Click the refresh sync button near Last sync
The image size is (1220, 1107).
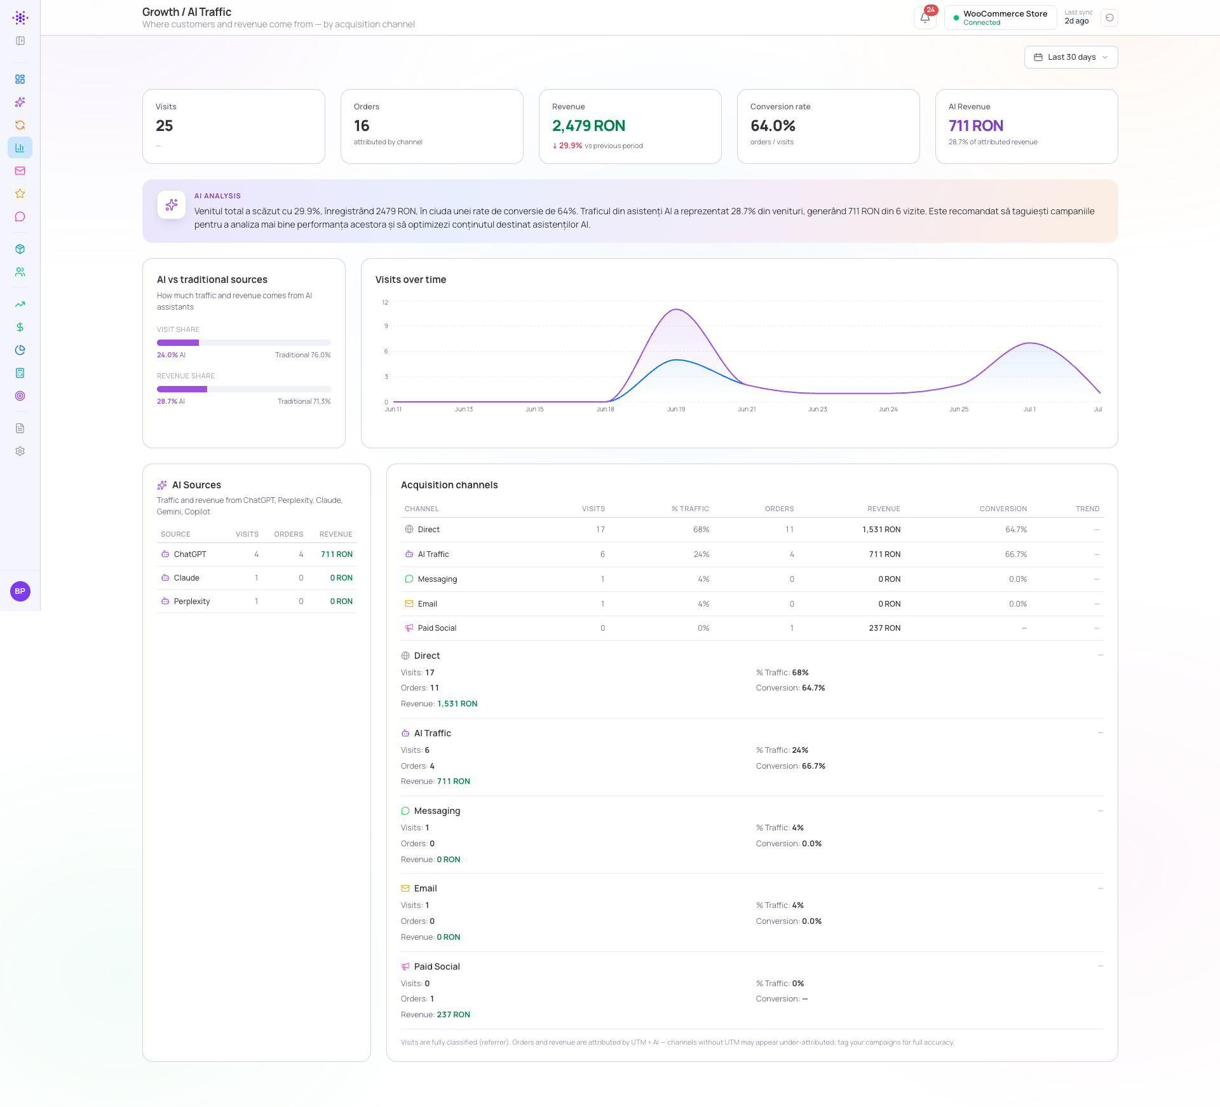pos(1109,18)
